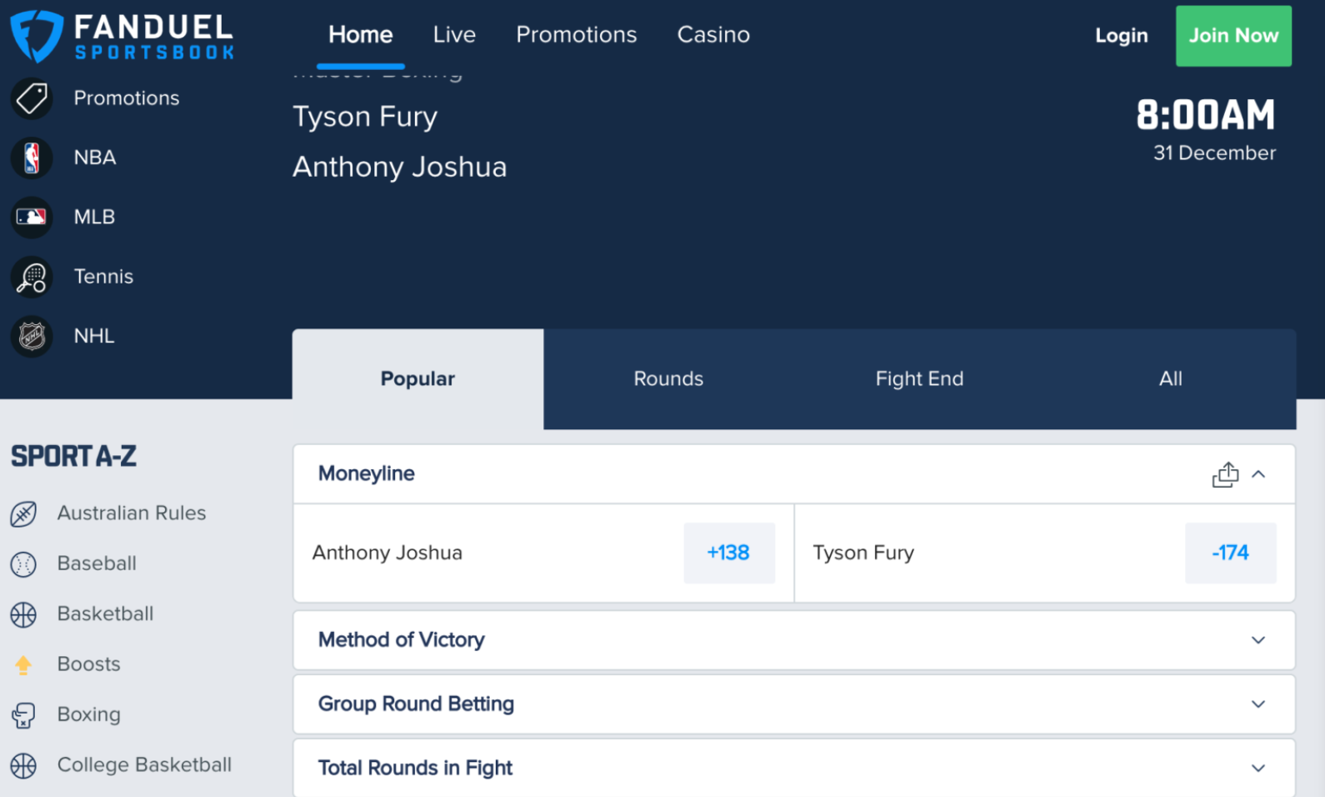Screen dimensions: 1325x797
Task: Click the NHL shield icon
Action: point(32,337)
